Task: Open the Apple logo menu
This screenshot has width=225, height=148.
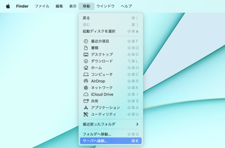Action: coord(8,6)
